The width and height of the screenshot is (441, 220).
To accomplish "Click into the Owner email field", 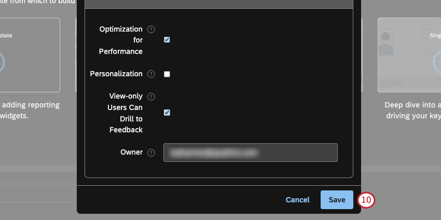I will (250, 153).
